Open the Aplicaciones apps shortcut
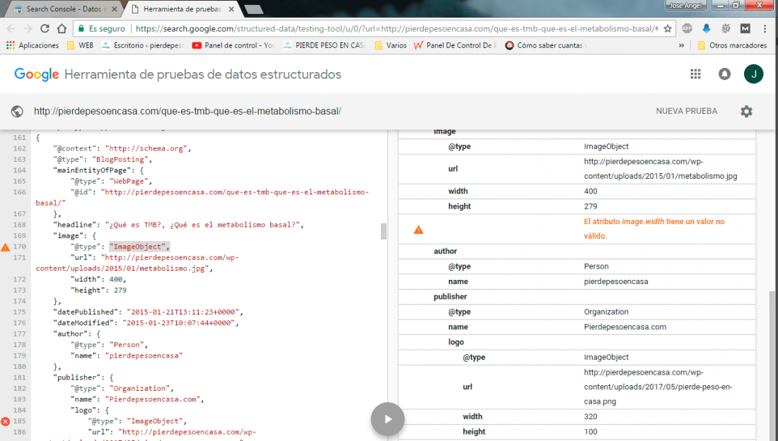Screen dimensions: 778x441 [x=33, y=45]
